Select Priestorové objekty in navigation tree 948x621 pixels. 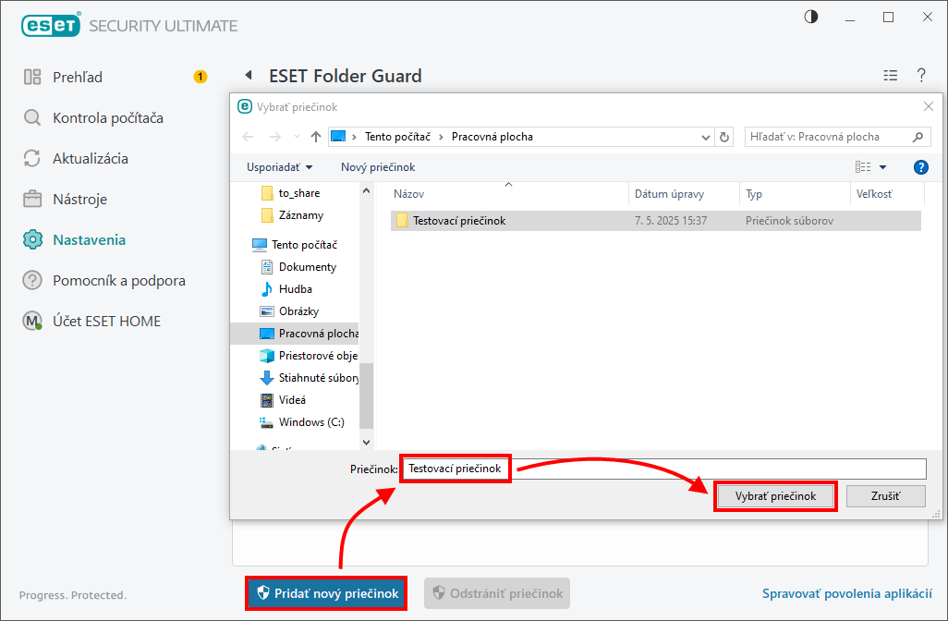click(x=309, y=356)
